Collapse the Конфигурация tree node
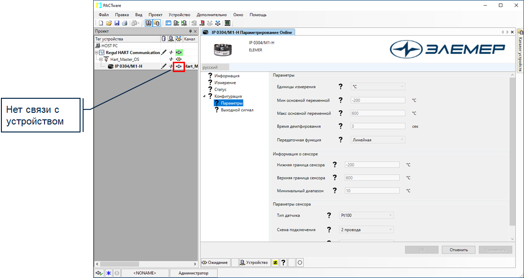This screenshot has width=524, height=278. coord(204,96)
